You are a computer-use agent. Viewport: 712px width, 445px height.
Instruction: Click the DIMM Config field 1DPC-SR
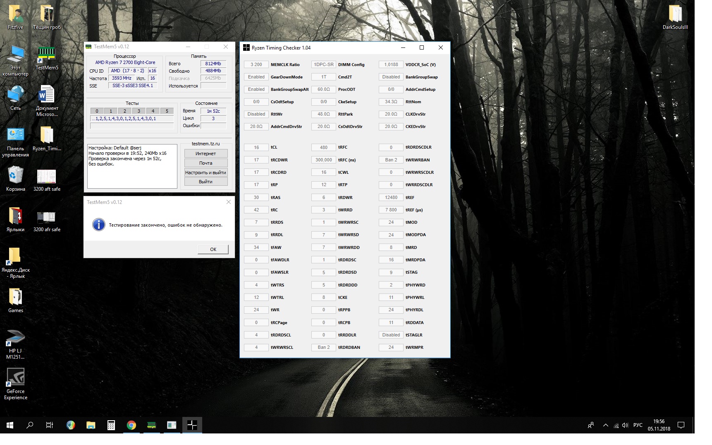click(x=324, y=64)
